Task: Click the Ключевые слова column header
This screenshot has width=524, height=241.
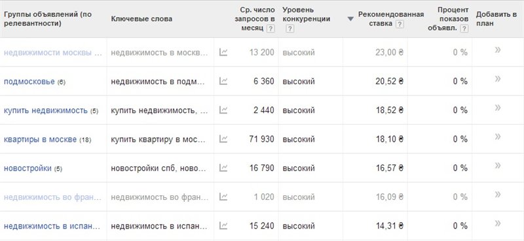Action: [x=141, y=19]
